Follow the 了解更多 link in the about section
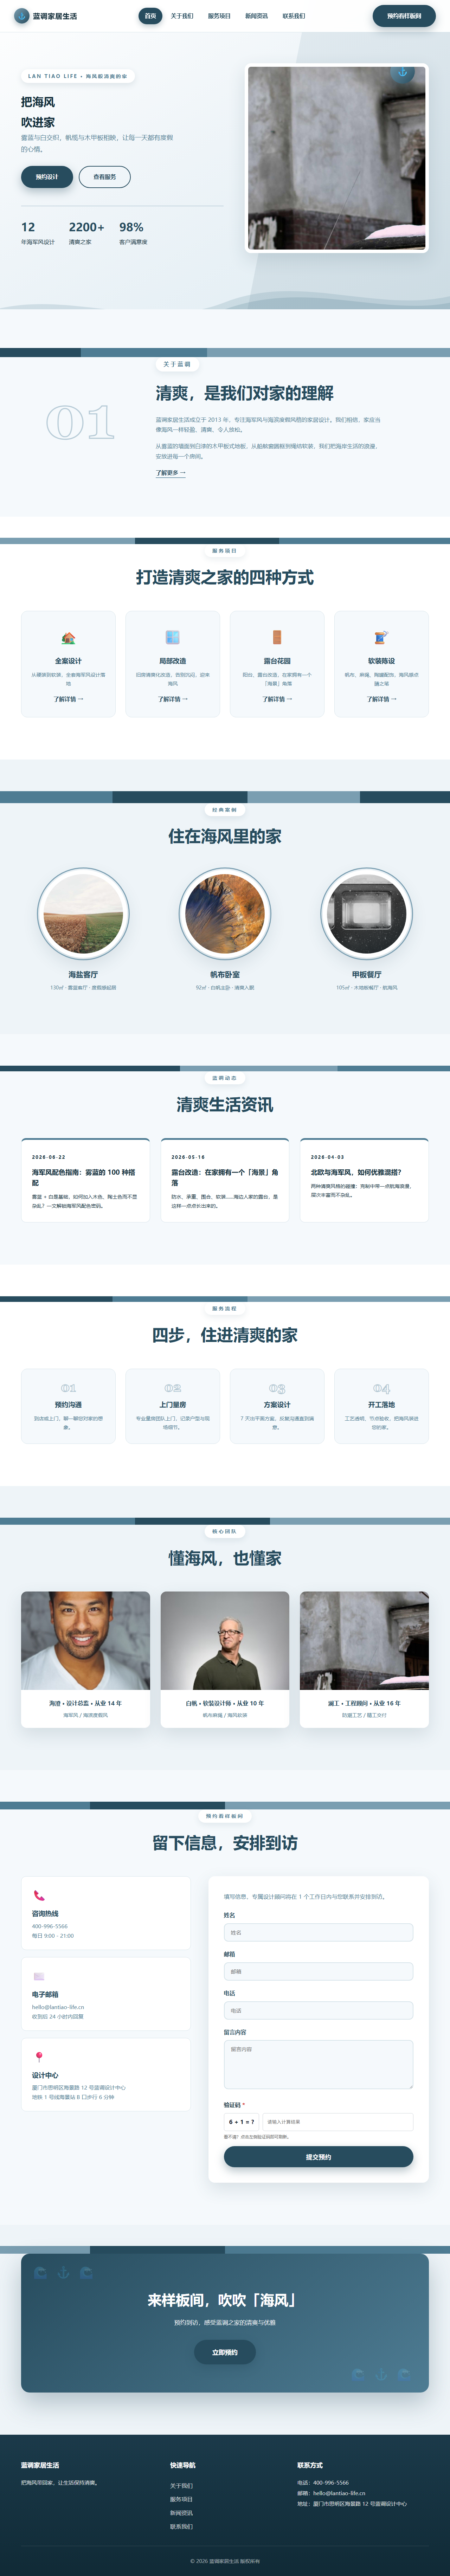The image size is (450, 2576). [171, 473]
